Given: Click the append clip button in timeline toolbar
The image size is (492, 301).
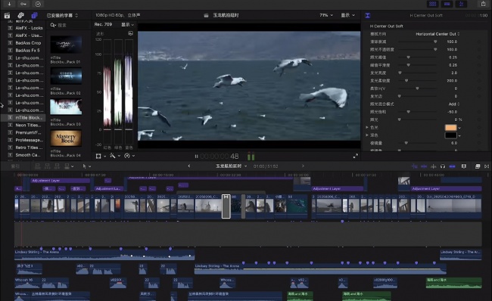Looking at the screenshot, I should pyautogui.click(x=57, y=166).
